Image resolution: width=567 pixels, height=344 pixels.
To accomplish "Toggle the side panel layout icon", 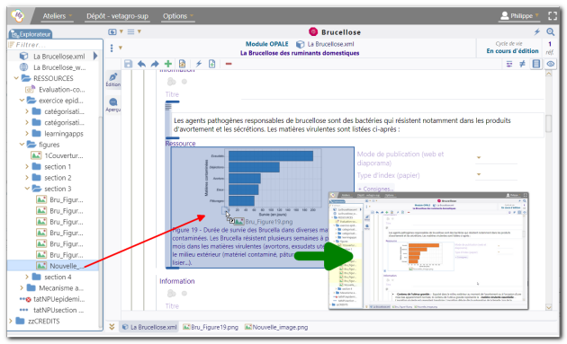I will click(535, 65).
